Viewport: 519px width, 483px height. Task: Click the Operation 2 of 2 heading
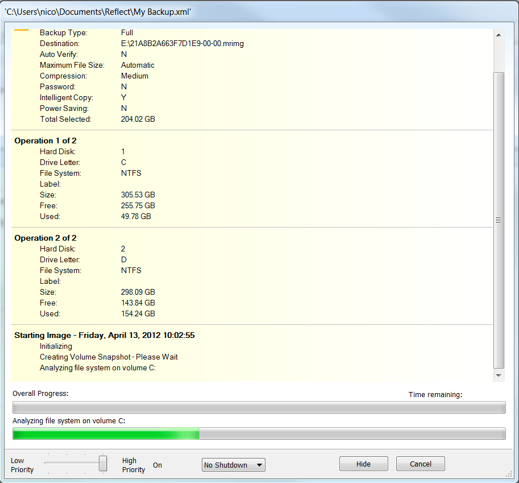45,238
